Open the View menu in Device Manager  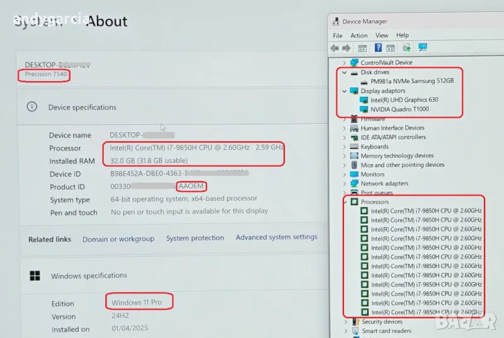[382, 35]
